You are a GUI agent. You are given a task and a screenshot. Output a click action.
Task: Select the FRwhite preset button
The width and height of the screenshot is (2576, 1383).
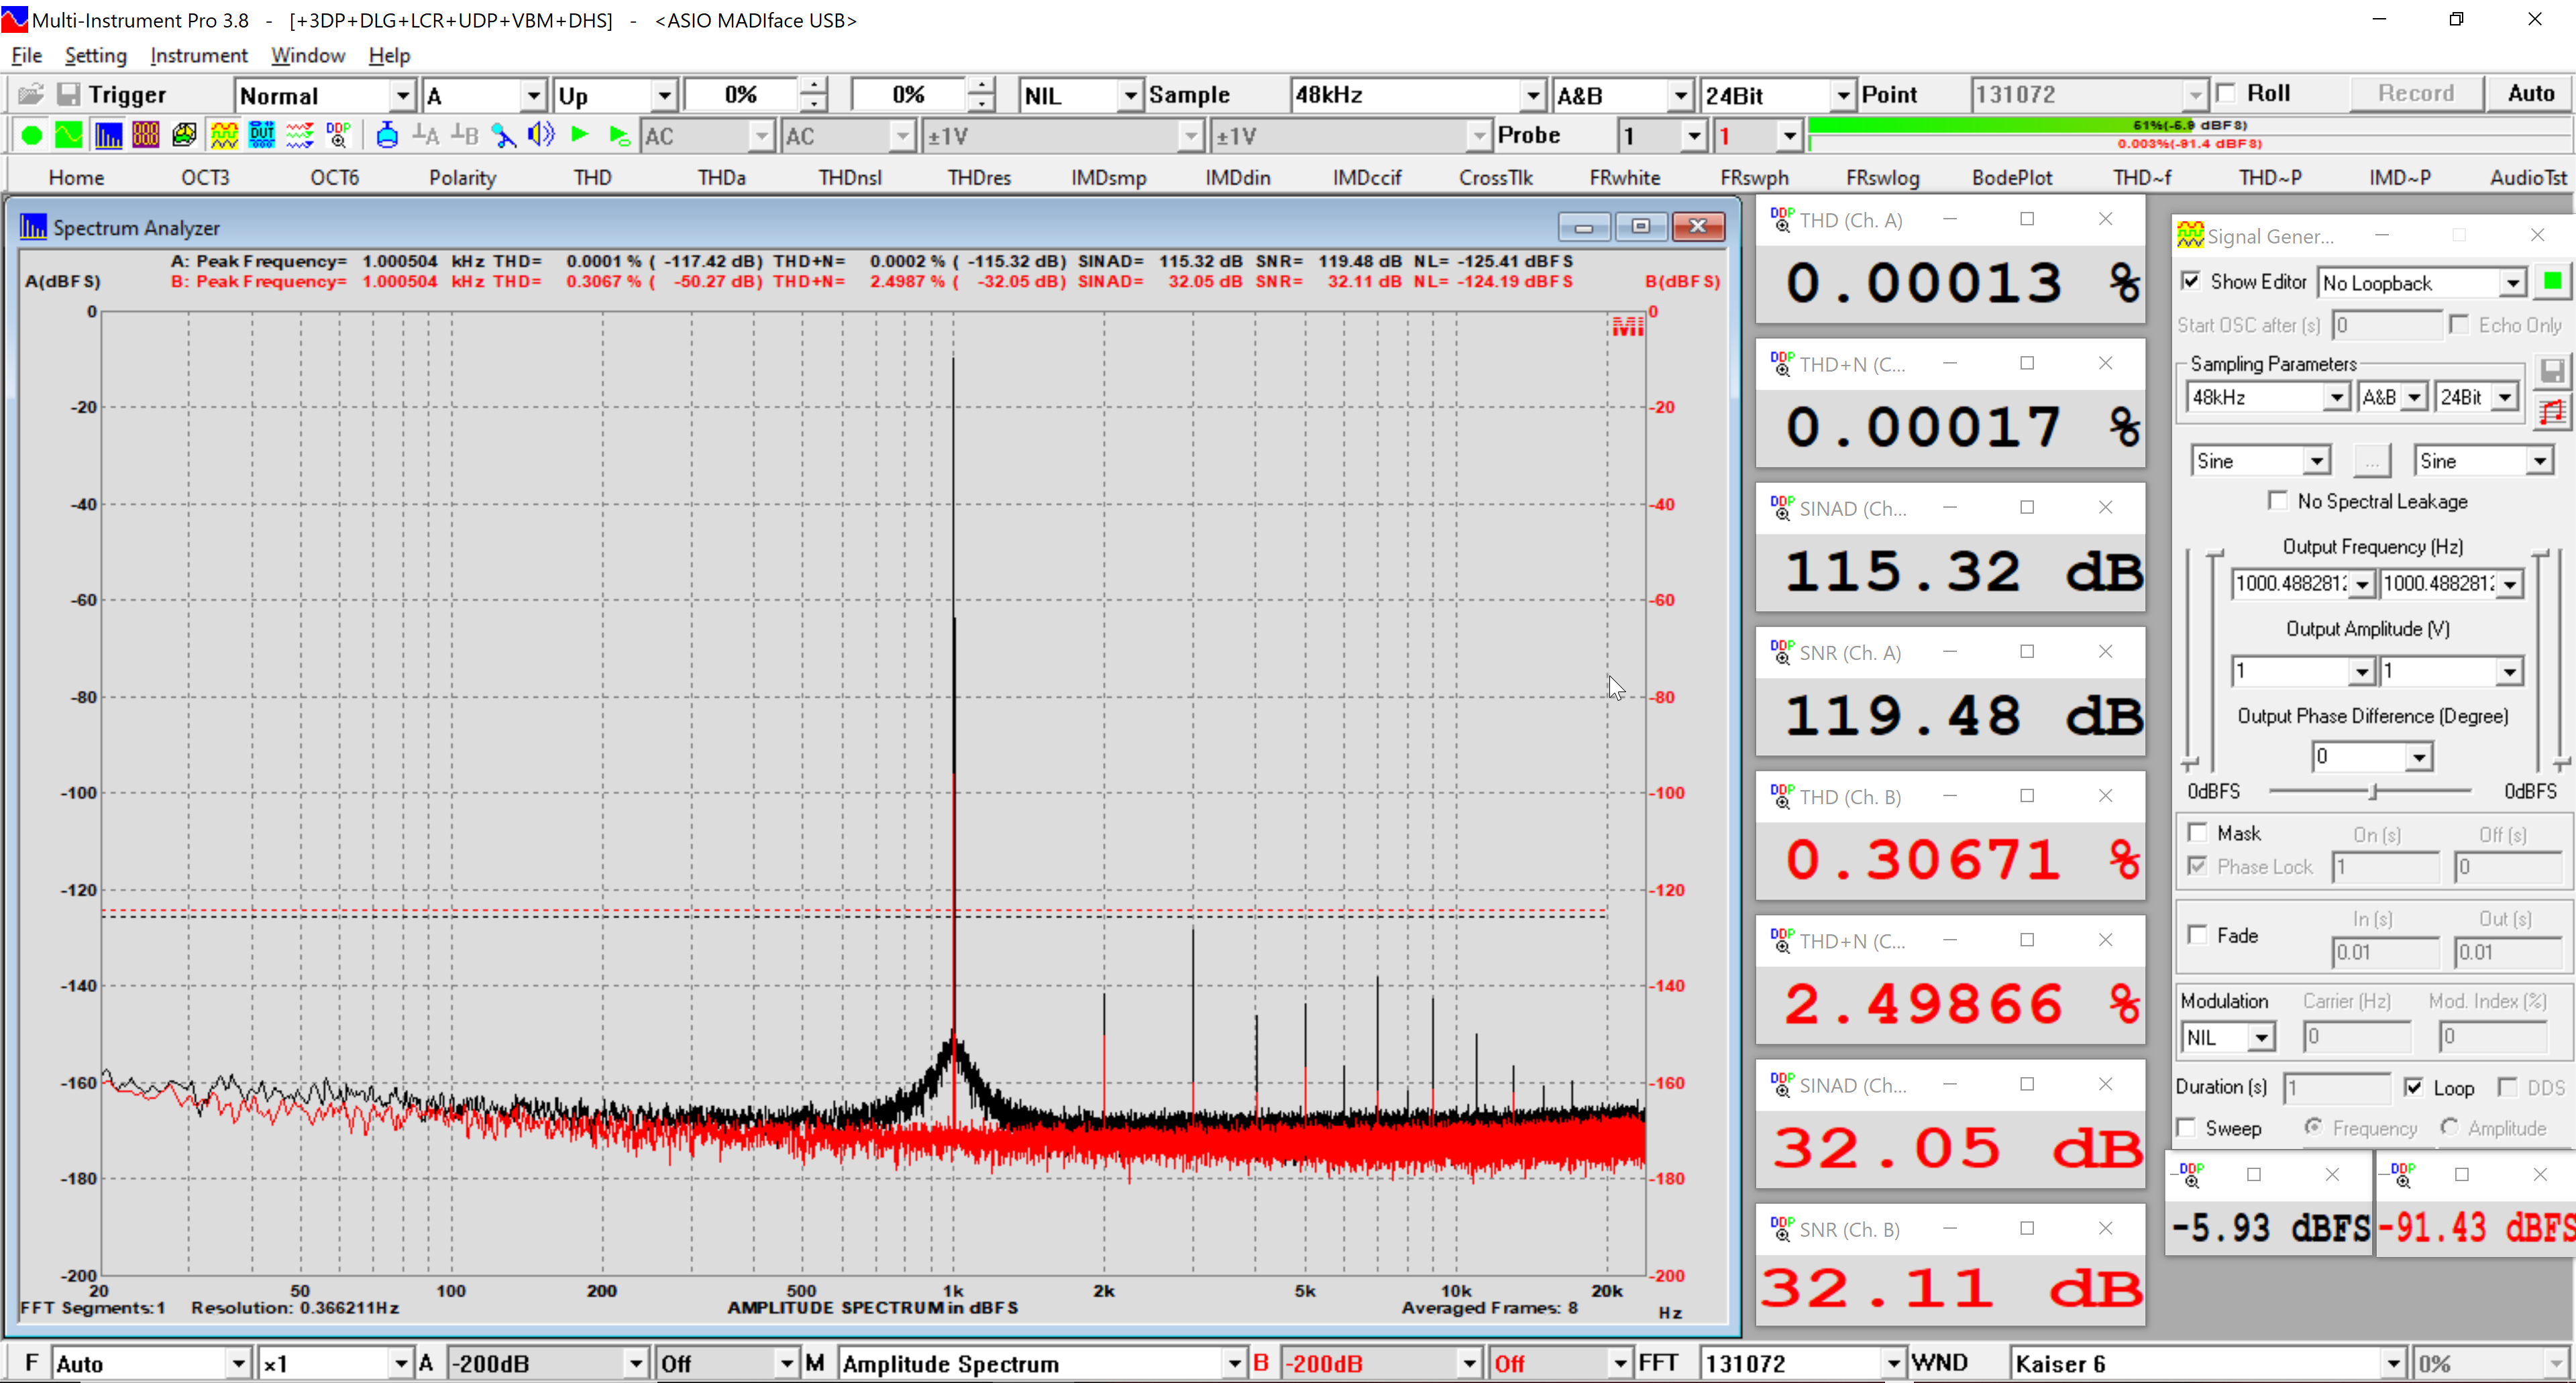pos(1625,177)
